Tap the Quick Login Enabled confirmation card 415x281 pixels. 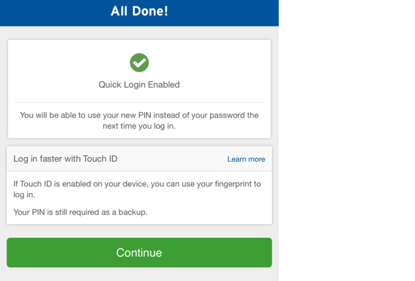(139, 89)
